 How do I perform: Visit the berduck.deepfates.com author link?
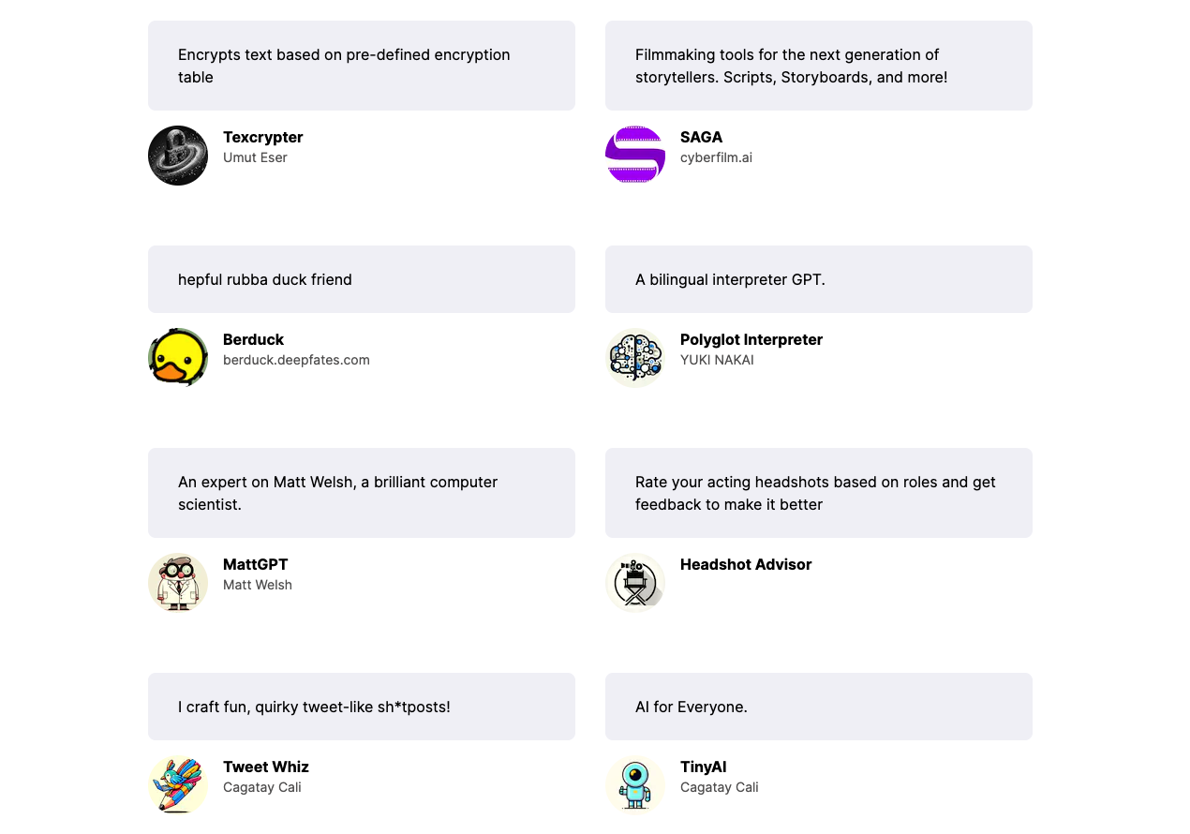tap(296, 360)
